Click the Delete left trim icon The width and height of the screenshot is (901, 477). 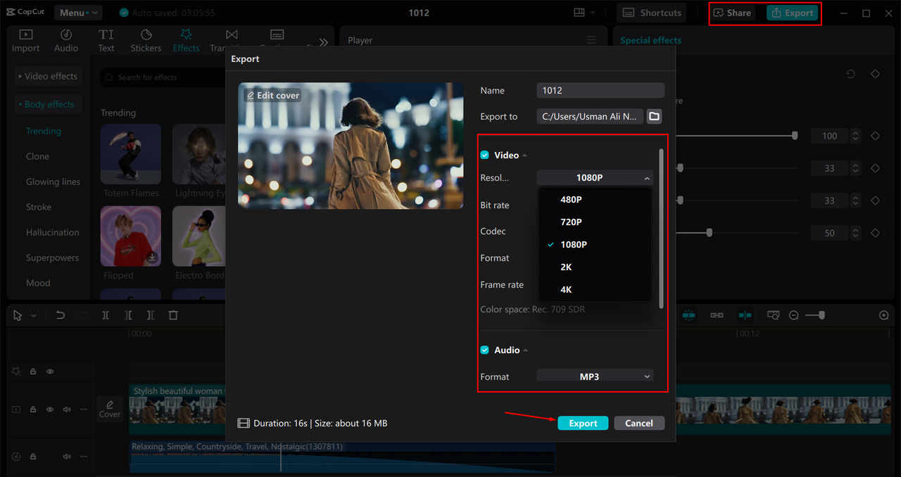point(128,315)
